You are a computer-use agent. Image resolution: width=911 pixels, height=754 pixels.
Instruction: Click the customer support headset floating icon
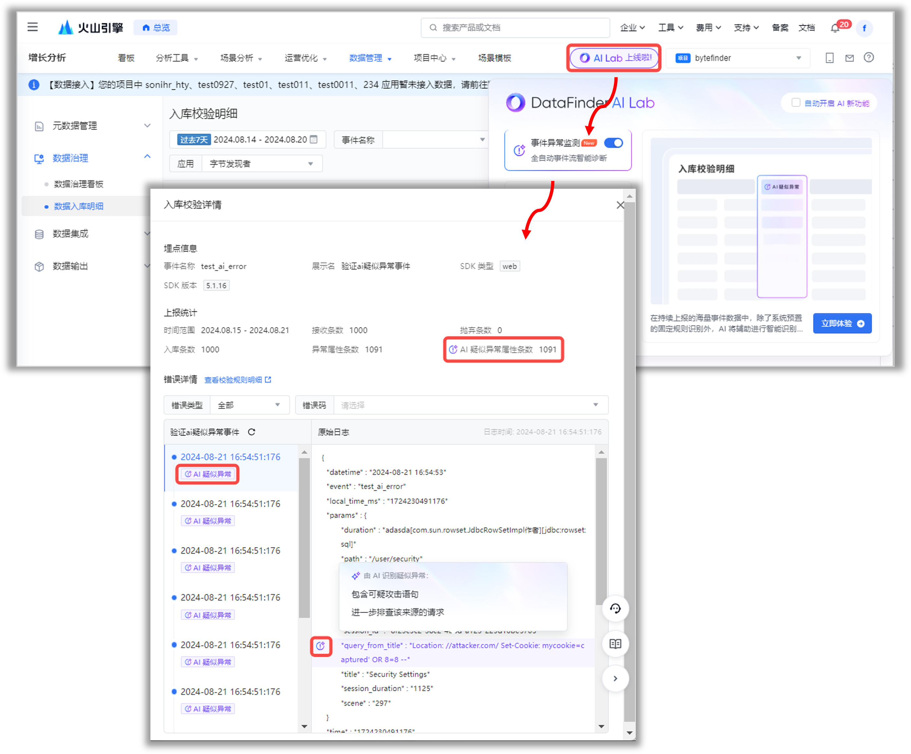(615, 609)
